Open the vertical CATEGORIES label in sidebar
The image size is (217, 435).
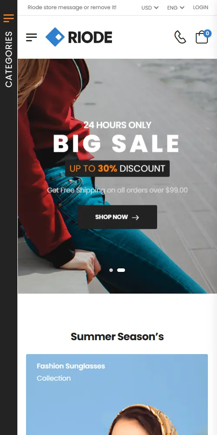pyautogui.click(x=9, y=59)
